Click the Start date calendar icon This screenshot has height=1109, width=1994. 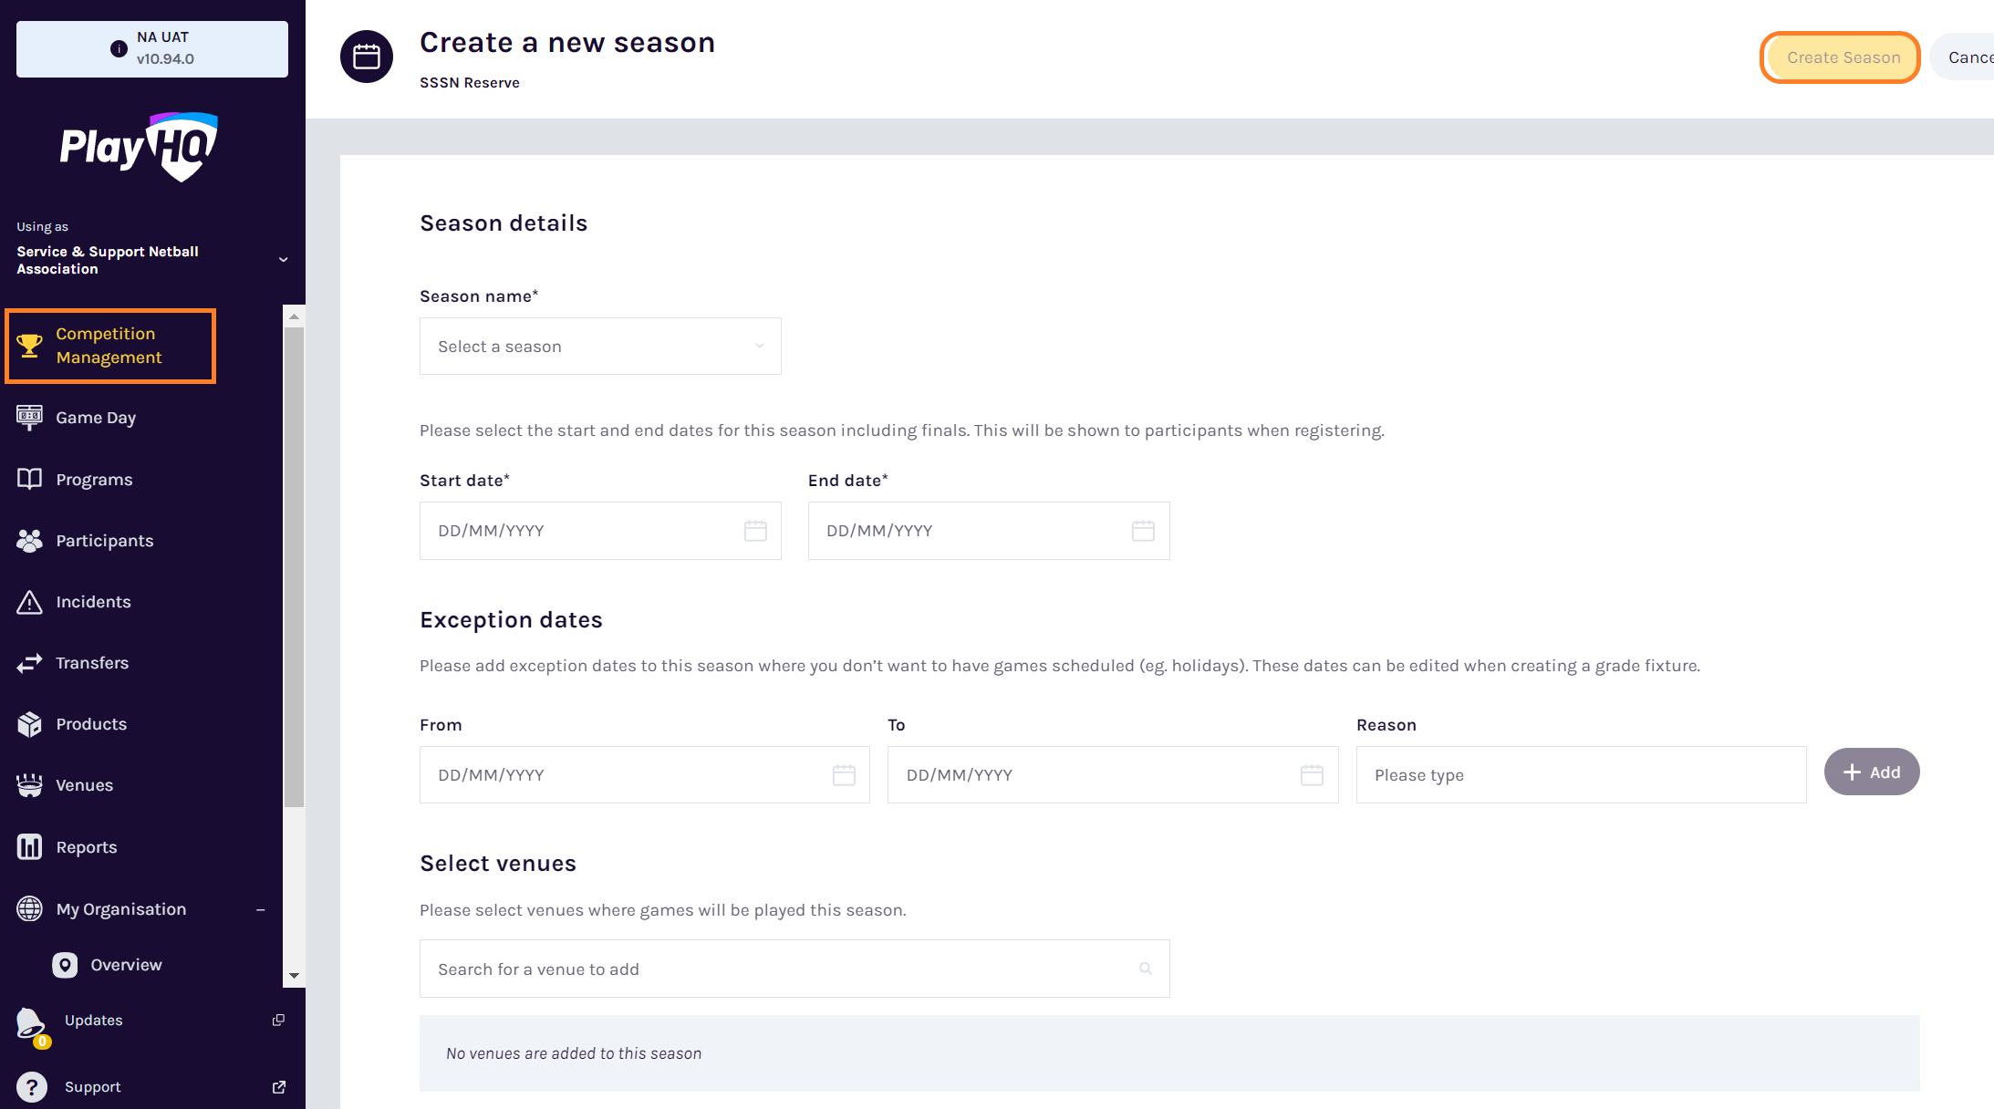pyautogui.click(x=755, y=531)
